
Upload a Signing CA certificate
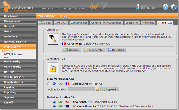(71, 50)
